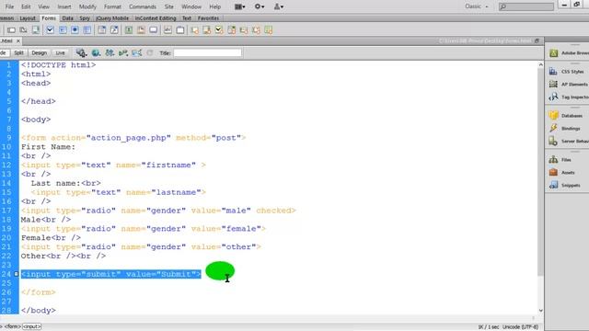Screen dimensions: 589x331
Task: Insert a Hidden Field from Forms bar
Action: pos(23,30)
